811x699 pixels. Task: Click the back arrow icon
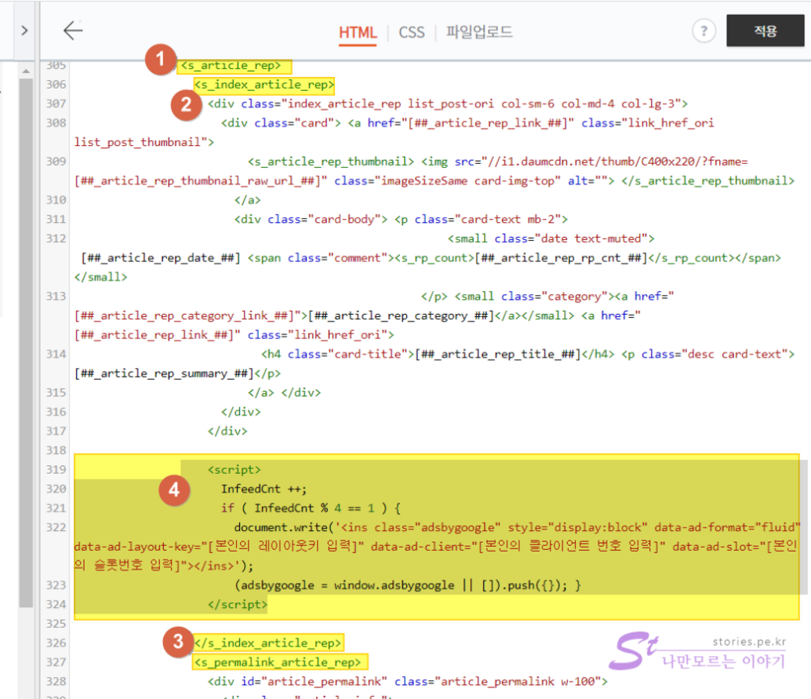(73, 31)
